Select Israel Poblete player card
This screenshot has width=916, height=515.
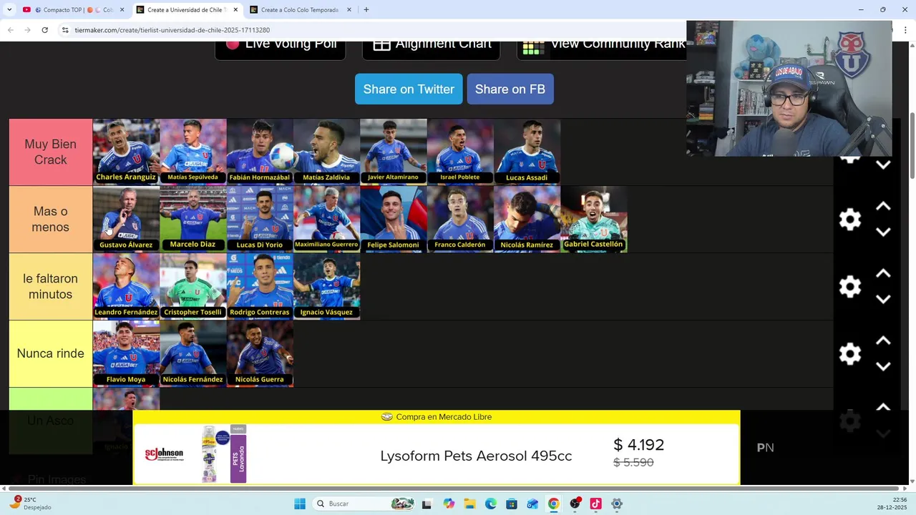(460, 152)
